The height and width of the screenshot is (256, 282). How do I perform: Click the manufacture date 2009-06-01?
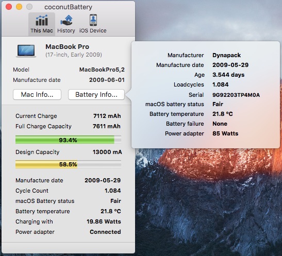pos(107,80)
